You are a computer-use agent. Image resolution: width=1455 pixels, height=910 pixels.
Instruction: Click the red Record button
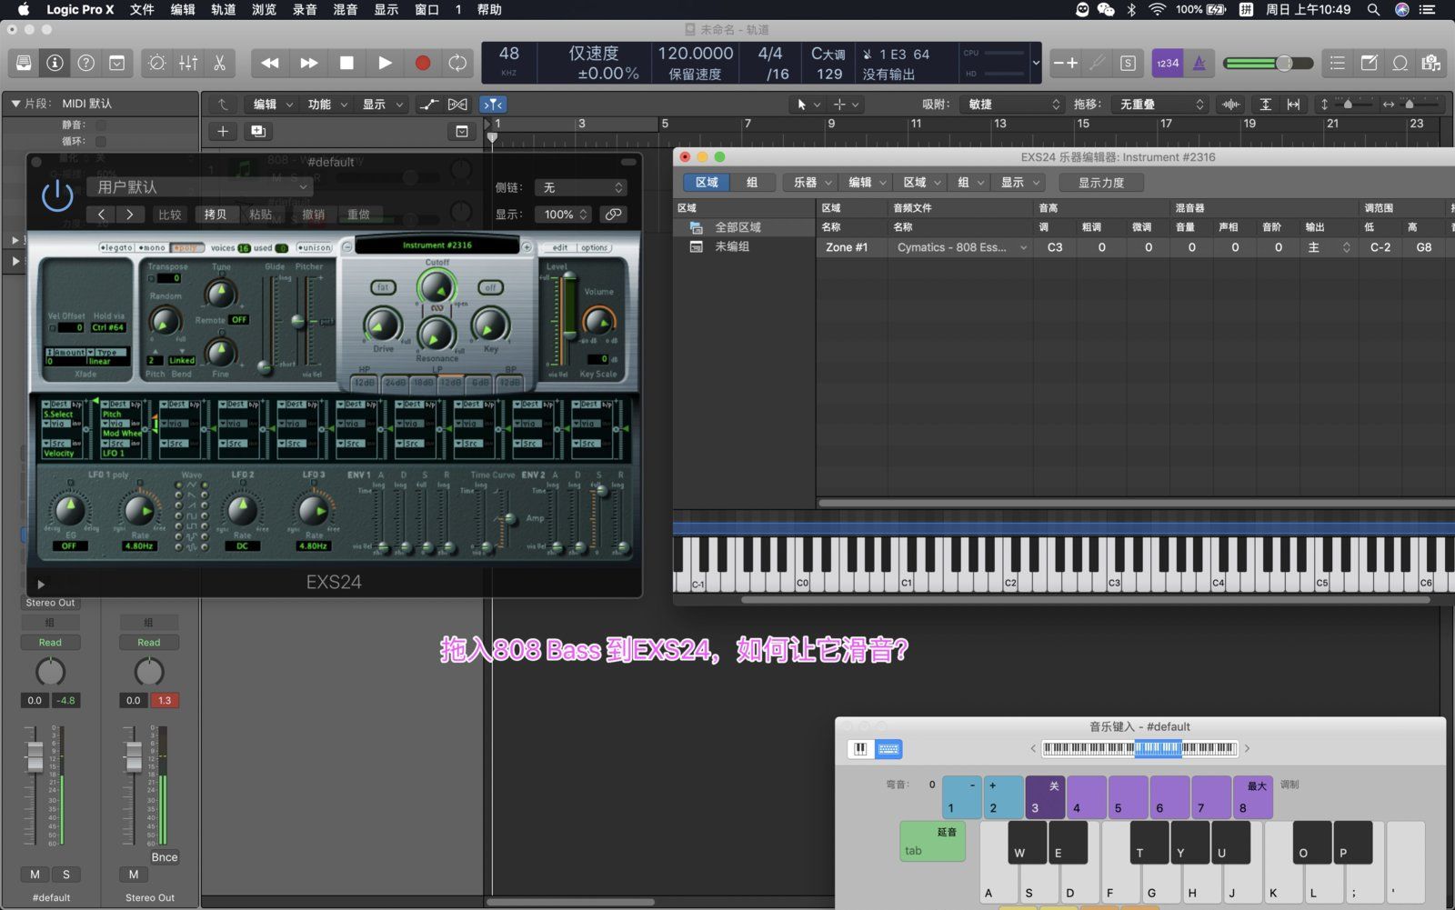click(x=422, y=63)
